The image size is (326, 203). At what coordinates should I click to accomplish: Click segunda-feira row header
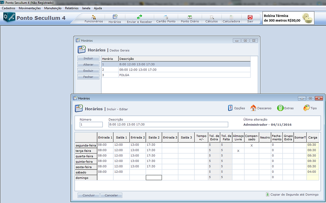pyautogui.click(x=86, y=145)
